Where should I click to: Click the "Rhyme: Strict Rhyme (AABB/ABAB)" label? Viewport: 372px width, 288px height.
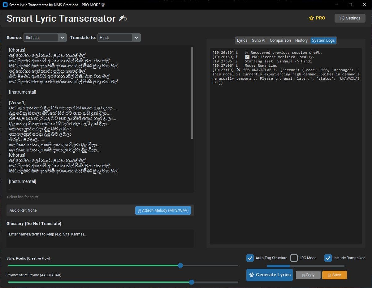34,275
